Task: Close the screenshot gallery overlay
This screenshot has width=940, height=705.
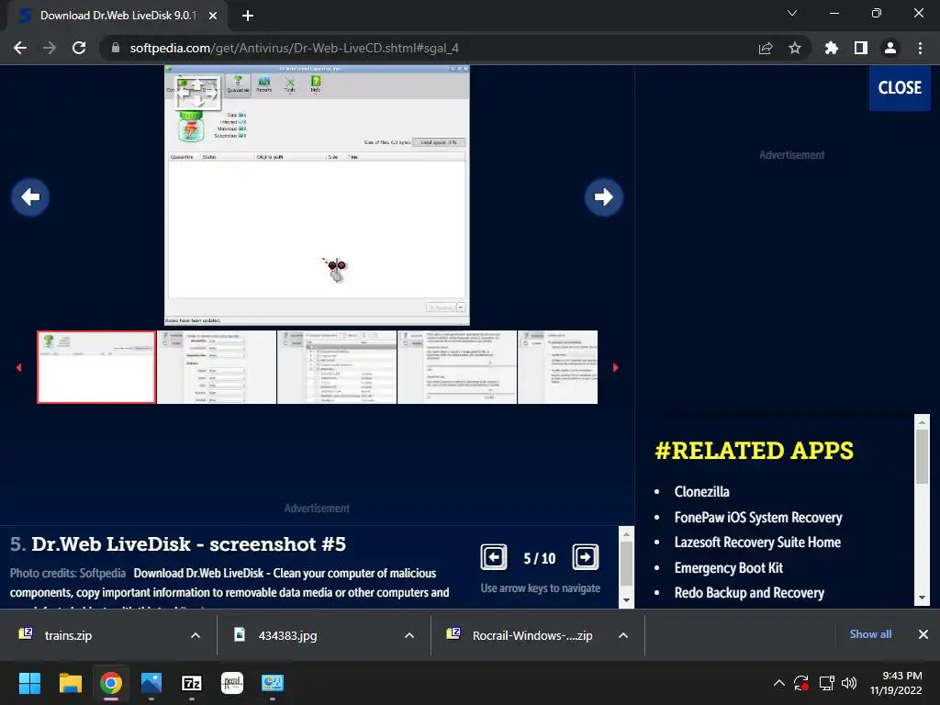Action: [900, 87]
